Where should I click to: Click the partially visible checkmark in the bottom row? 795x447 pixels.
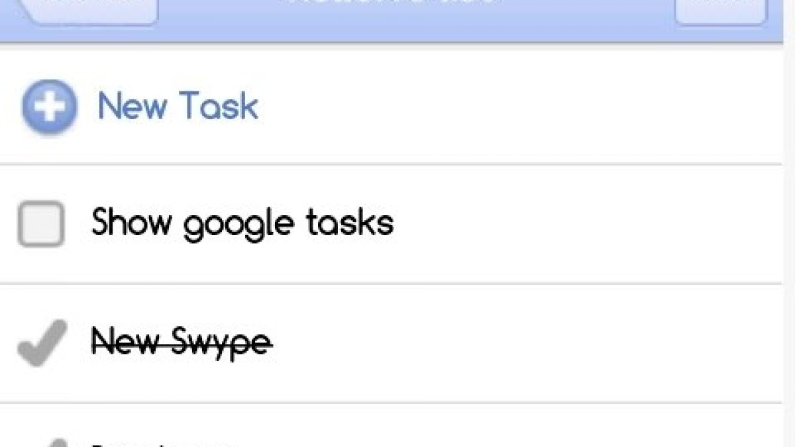coord(58,442)
